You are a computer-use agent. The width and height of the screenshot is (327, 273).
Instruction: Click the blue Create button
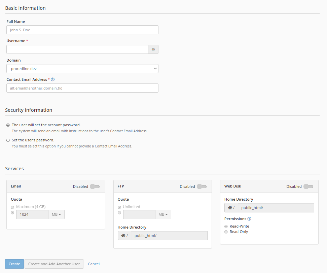click(14, 264)
